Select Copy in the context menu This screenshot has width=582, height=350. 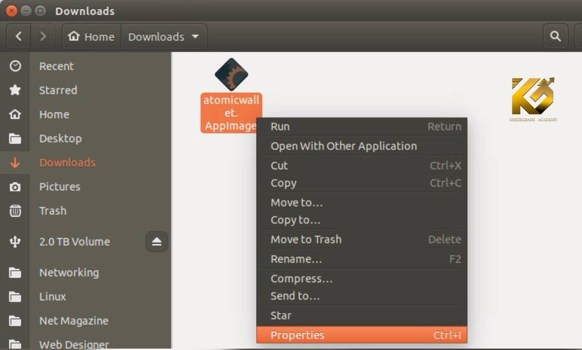coord(362,183)
